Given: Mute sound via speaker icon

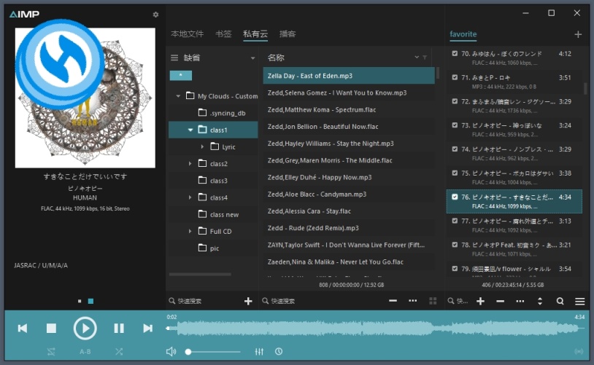Looking at the screenshot, I should 171,352.
